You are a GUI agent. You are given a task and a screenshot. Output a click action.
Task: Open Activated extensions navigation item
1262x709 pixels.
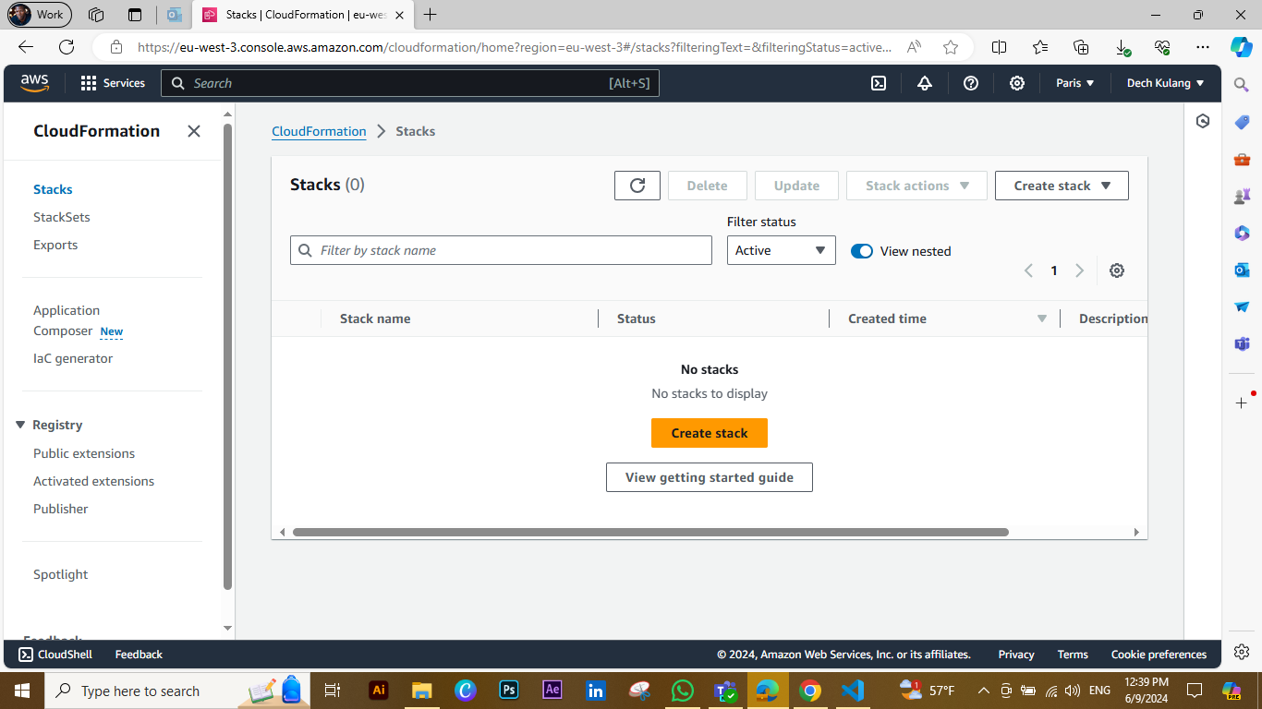coord(94,481)
